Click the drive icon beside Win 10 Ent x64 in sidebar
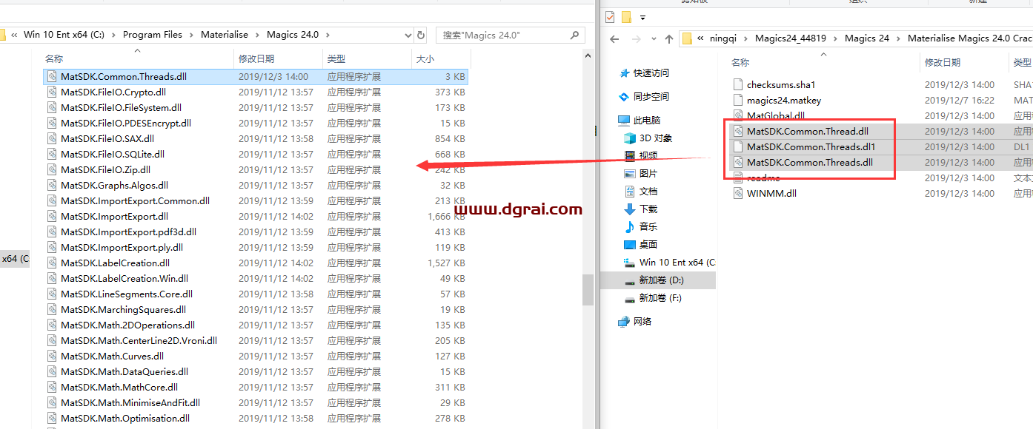Image resolution: width=1033 pixels, height=429 pixels. pyautogui.click(x=630, y=263)
